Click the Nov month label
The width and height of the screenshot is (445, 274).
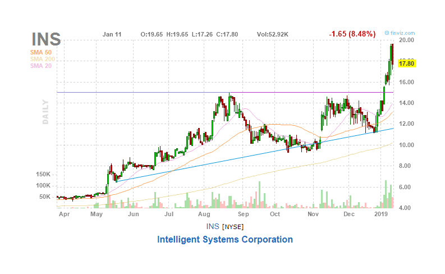pos(313,214)
